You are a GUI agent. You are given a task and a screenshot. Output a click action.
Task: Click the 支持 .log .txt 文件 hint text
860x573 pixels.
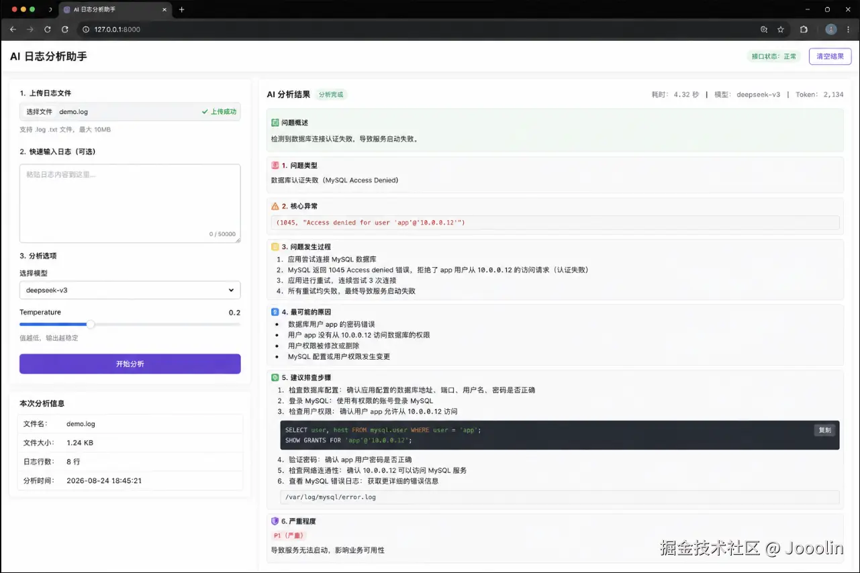[65, 129]
